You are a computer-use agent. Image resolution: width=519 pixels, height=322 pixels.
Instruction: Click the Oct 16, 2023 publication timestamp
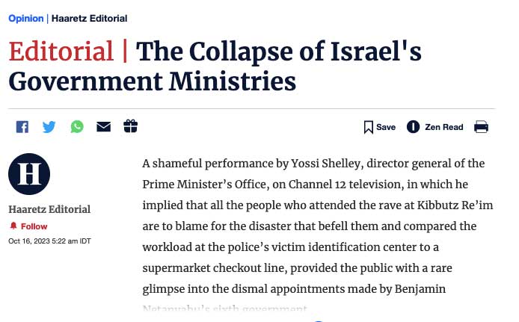pyautogui.click(x=49, y=241)
